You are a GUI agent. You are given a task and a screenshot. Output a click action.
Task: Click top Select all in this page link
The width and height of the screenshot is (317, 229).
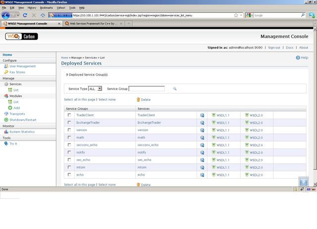point(80,99)
